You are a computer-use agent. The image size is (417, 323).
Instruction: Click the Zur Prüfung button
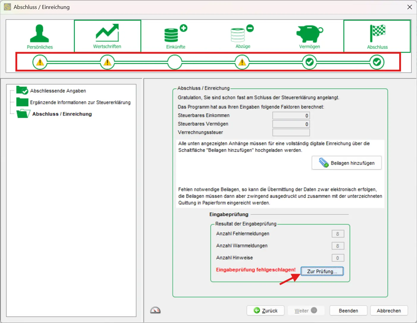click(322, 271)
